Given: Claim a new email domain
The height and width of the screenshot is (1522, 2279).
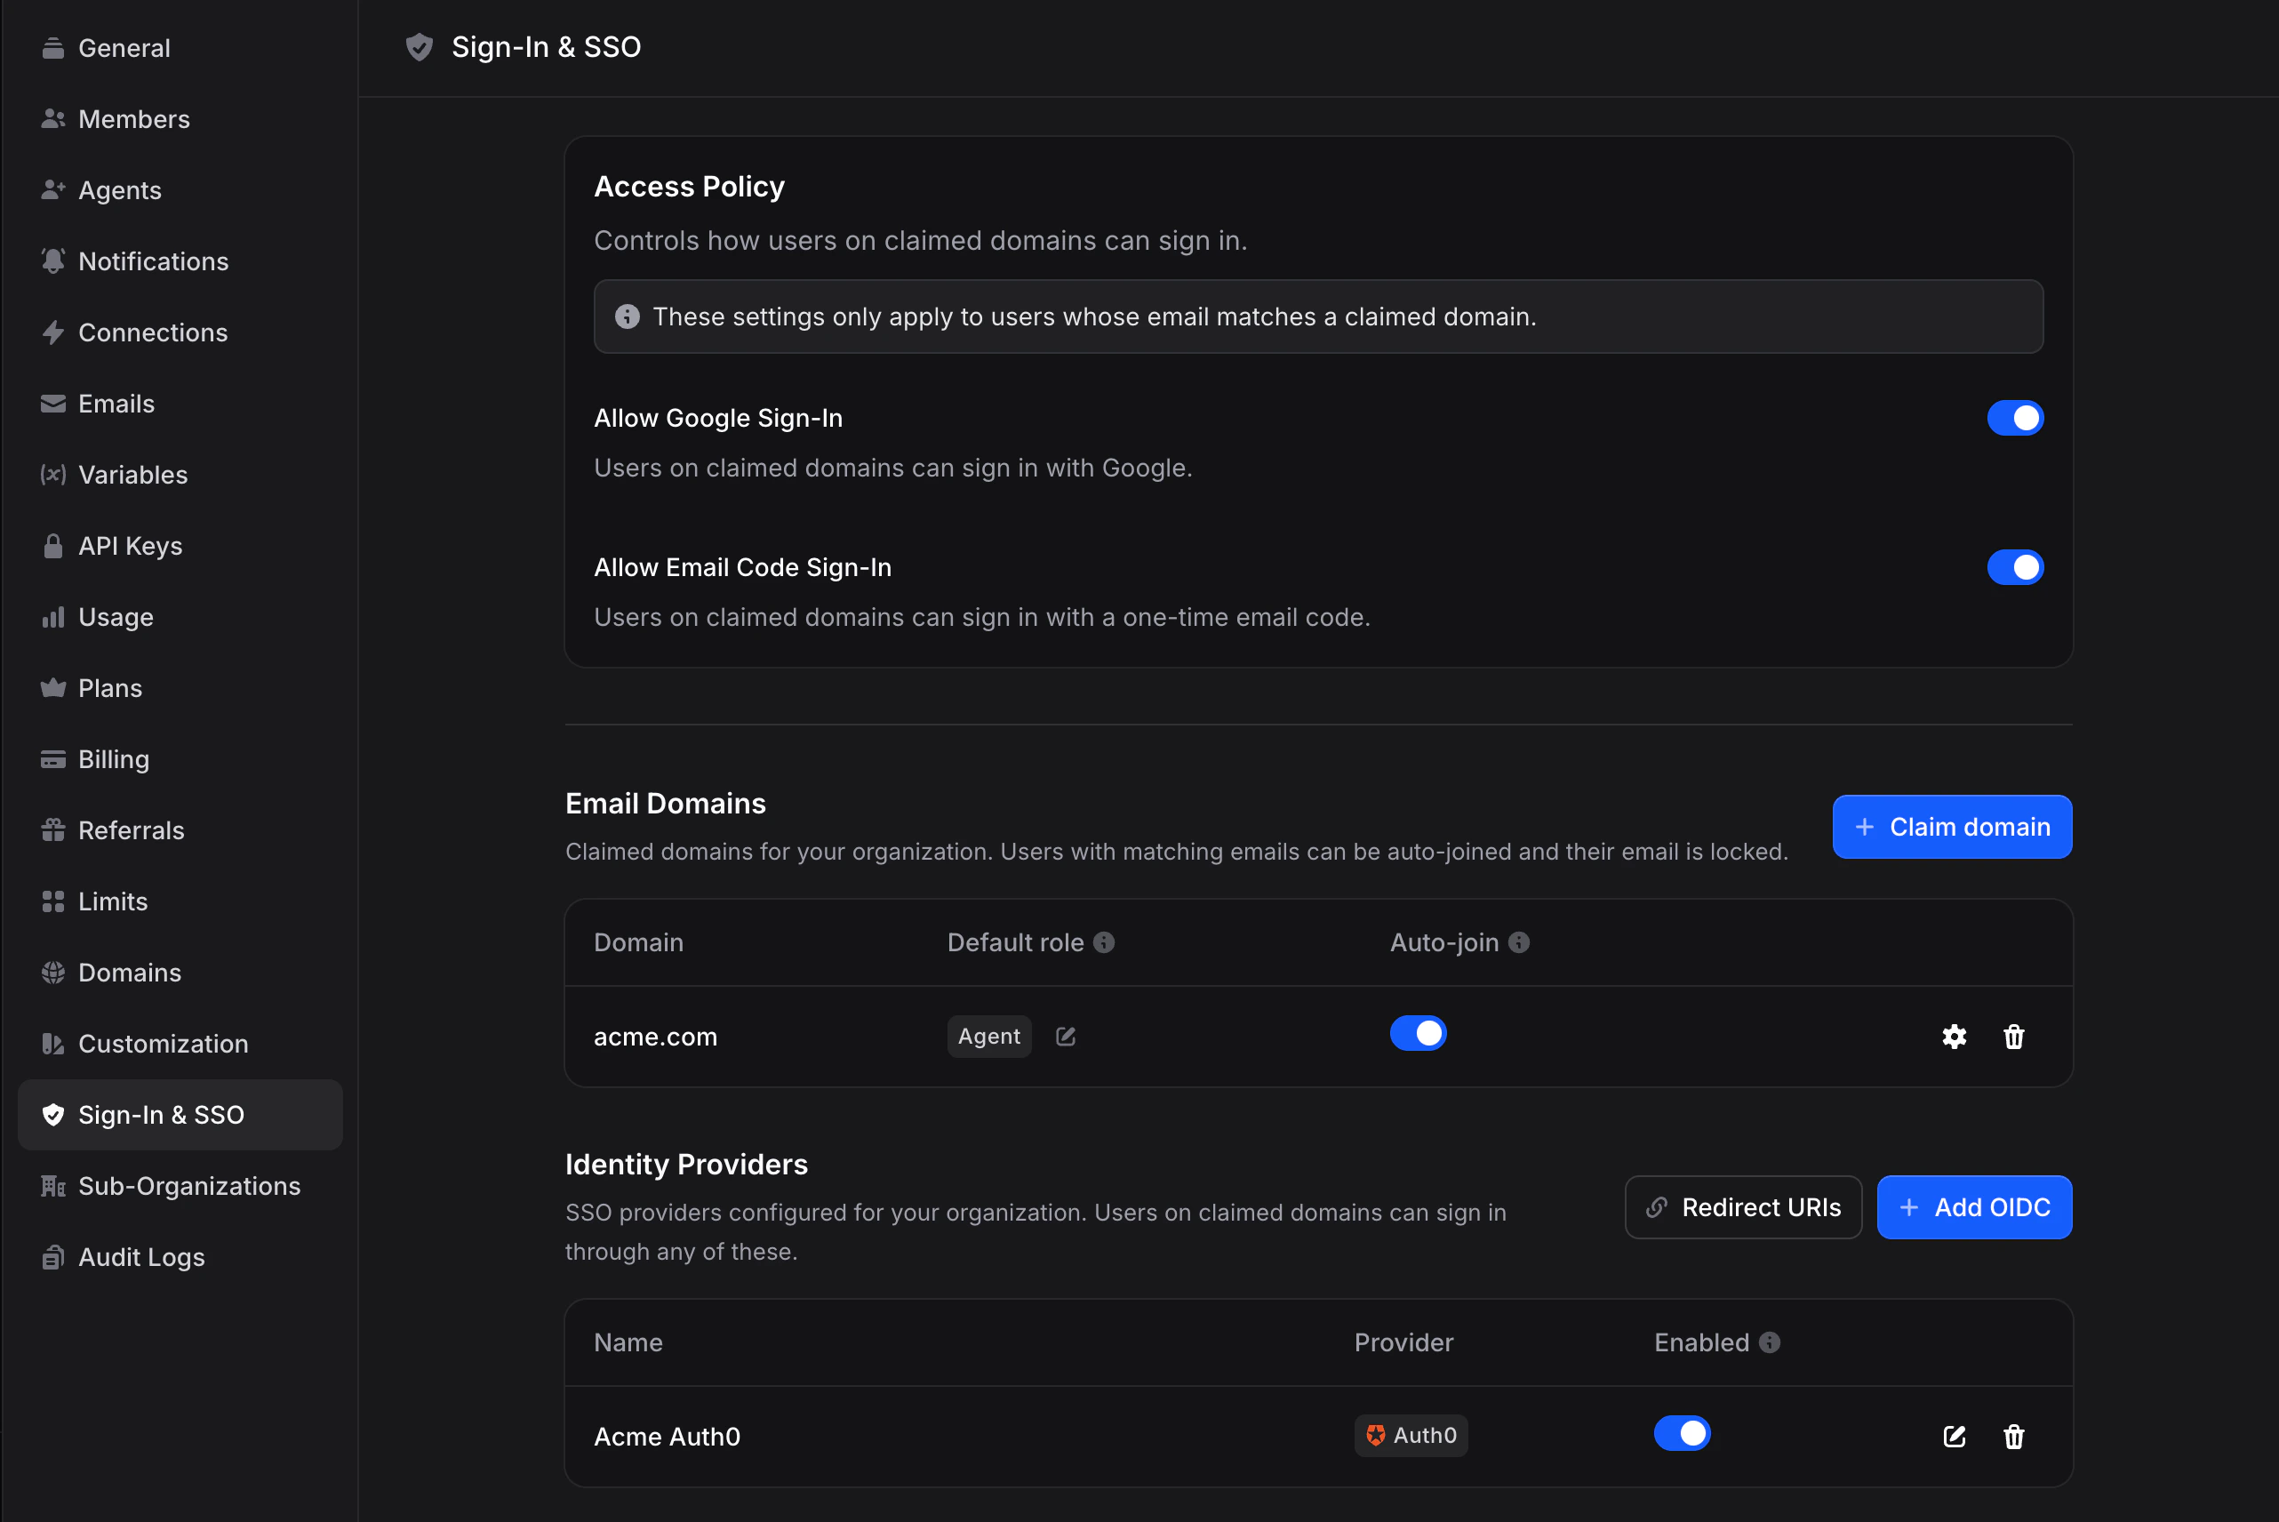Looking at the screenshot, I should [x=1951, y=826].
